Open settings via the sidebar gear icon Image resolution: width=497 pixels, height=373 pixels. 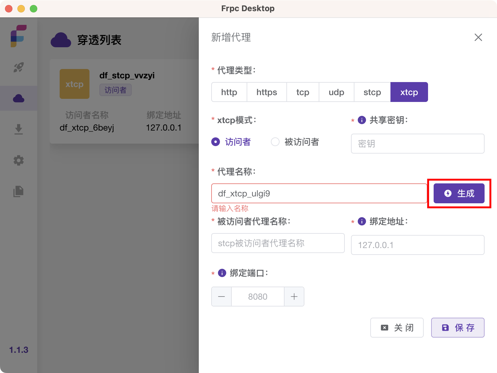(19, 160)
